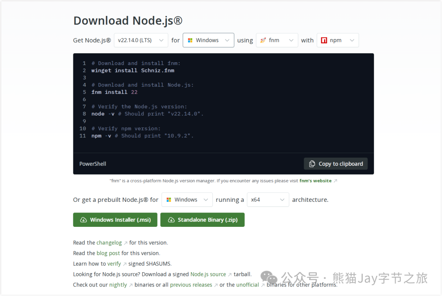This screenshot has height=296, width=442.
Task: Click external link arrow beside fnm's website
Action: click(336, 181)
